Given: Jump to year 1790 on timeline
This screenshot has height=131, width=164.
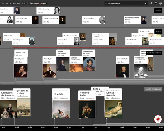Looking at the screenshot, I should 43,127.
